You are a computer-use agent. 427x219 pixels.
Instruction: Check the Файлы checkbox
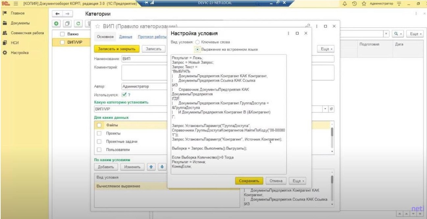99,125
